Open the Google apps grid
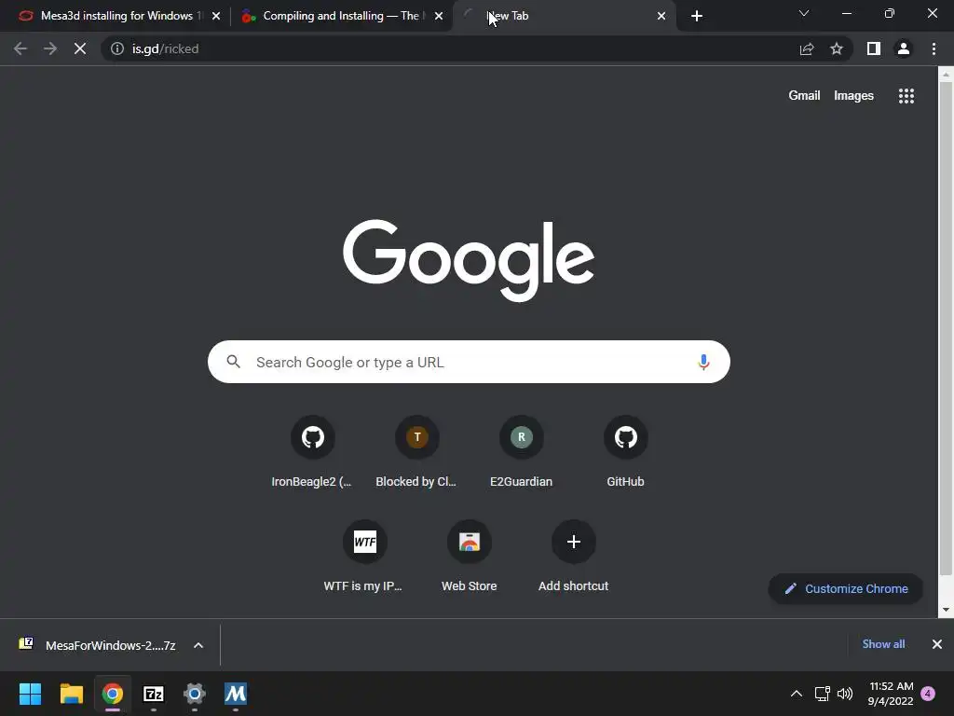The image size is (954, 716). point(906,96)
